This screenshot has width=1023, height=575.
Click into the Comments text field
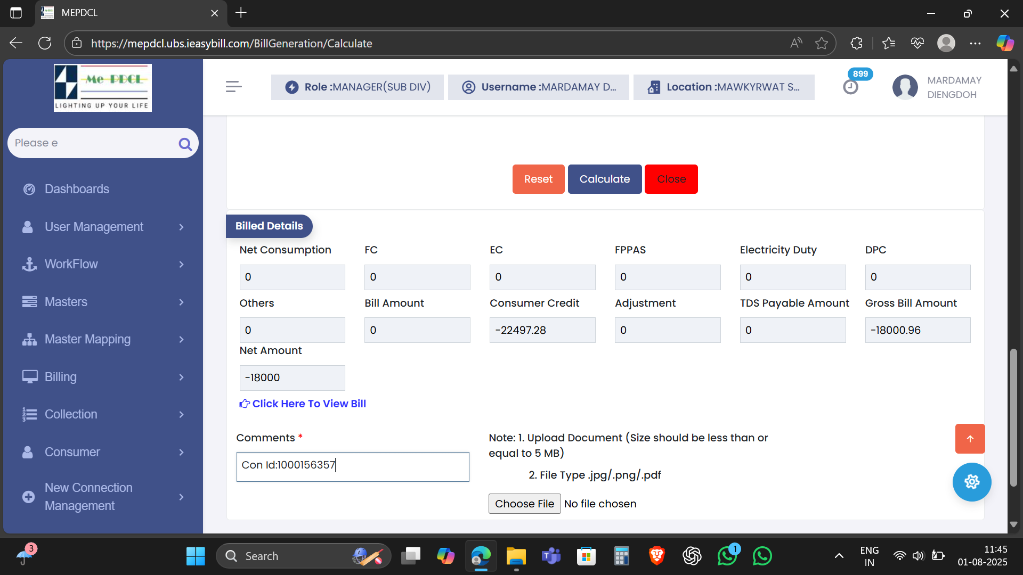point(352,467)
